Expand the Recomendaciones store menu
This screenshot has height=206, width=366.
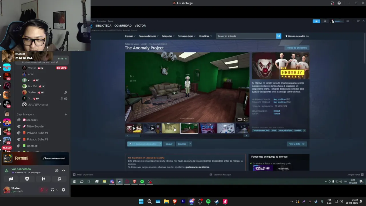click(x=148, y=36)
